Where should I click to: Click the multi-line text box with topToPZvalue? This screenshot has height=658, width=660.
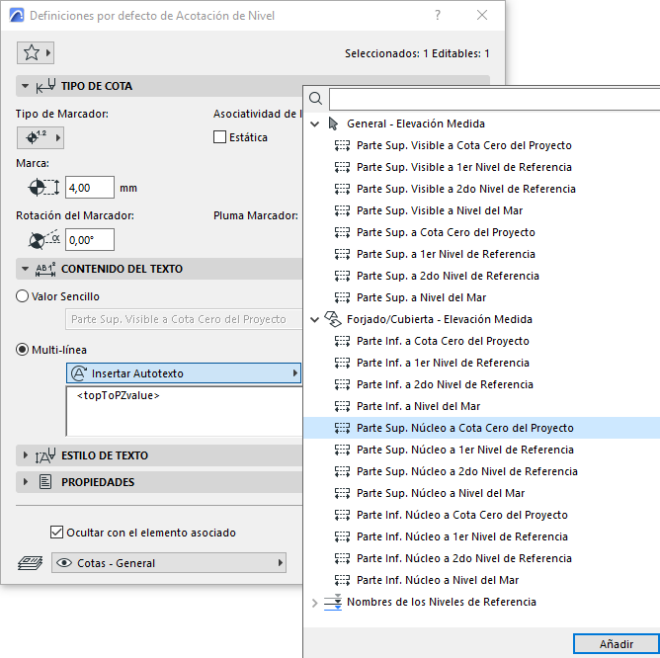tap(185, 411)
